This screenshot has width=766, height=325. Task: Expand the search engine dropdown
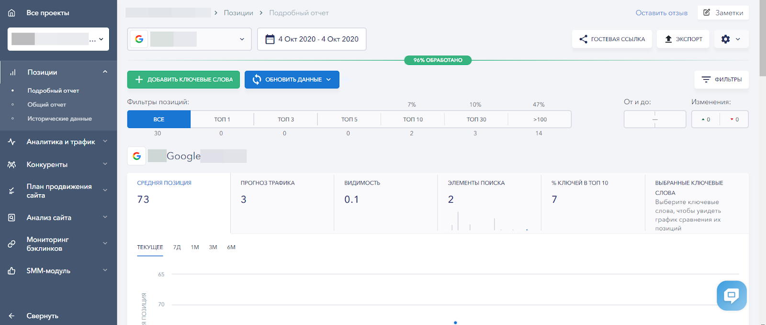(x=242, y=39)
